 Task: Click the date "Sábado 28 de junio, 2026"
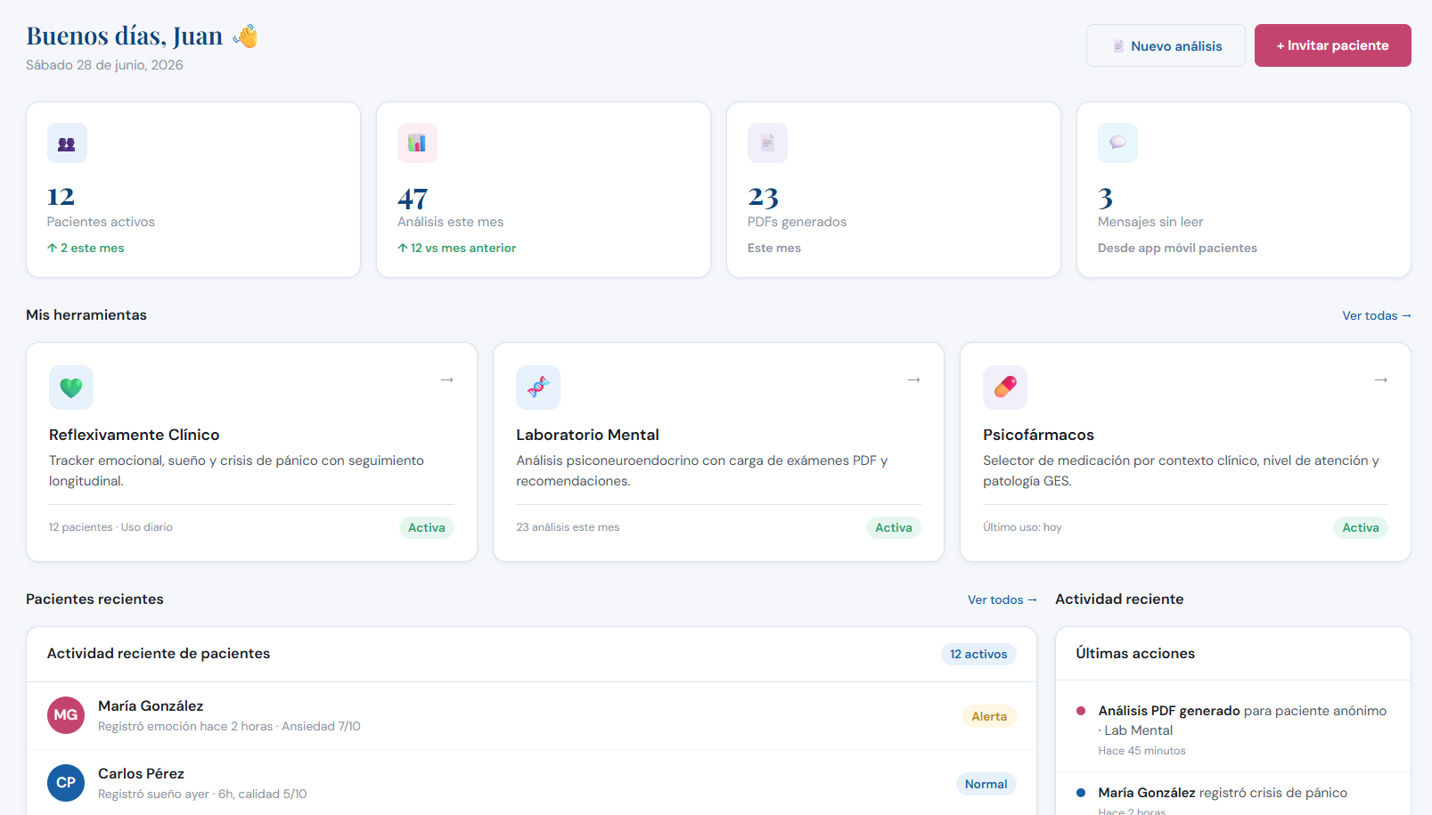(104, 65)
